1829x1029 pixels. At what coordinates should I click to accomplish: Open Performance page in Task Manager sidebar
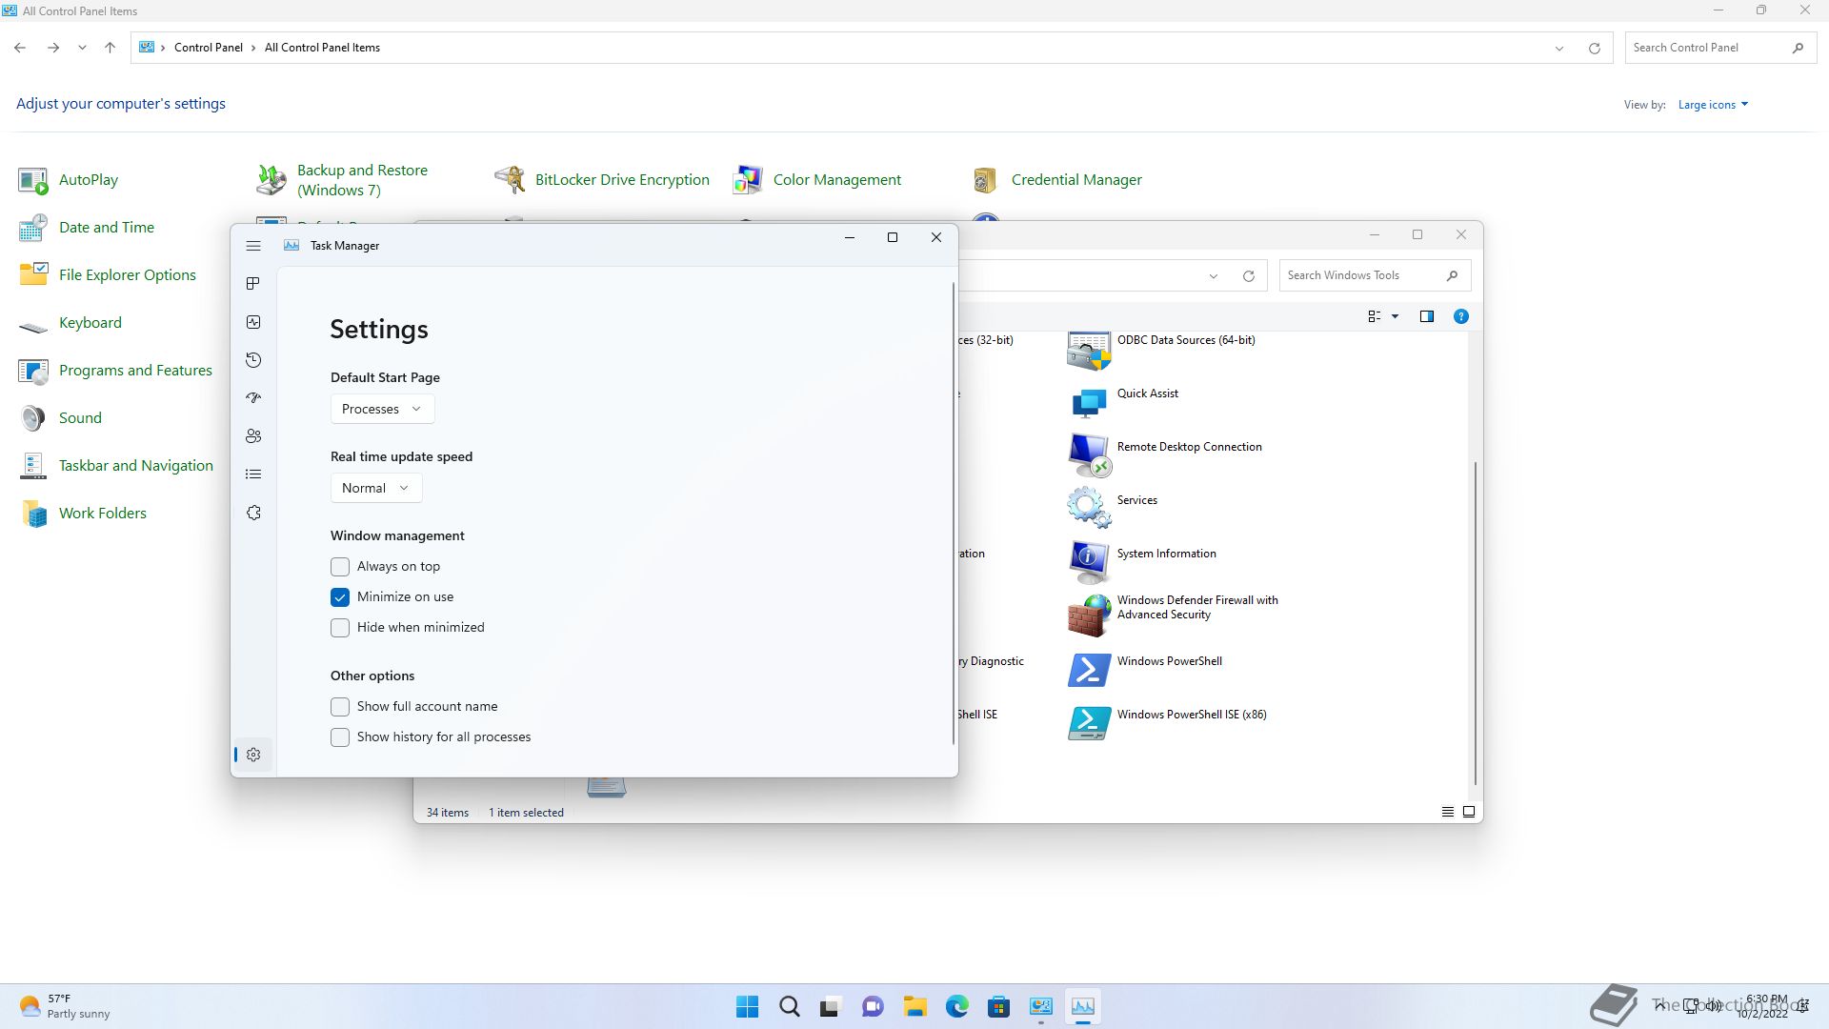253,322
